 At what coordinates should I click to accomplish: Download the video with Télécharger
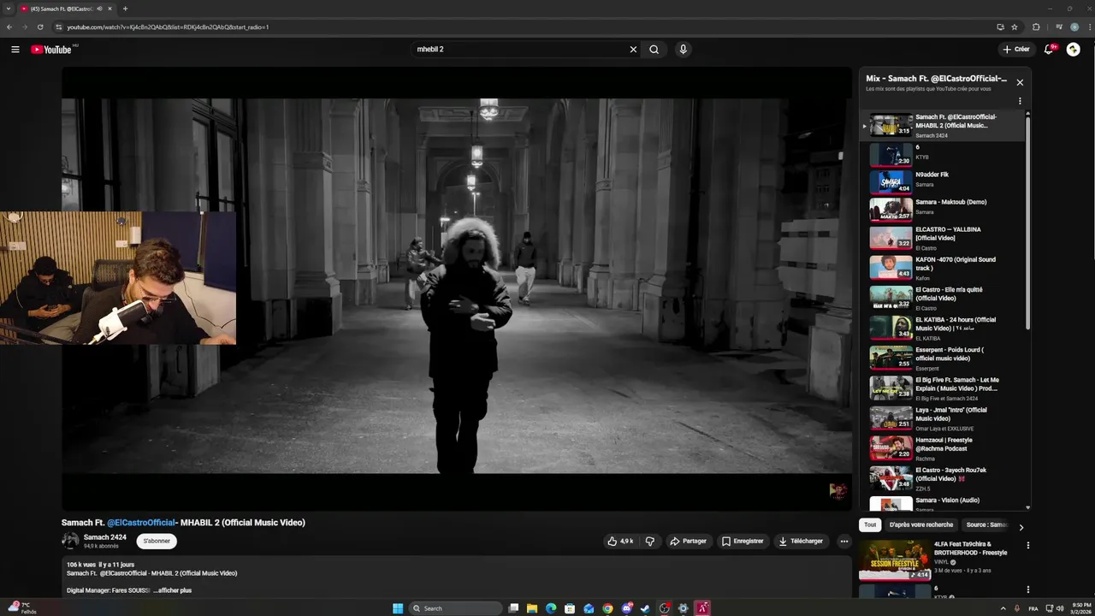tap(801, 541)
